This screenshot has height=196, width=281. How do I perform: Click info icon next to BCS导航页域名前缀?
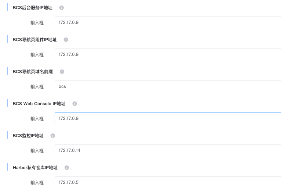62,72
